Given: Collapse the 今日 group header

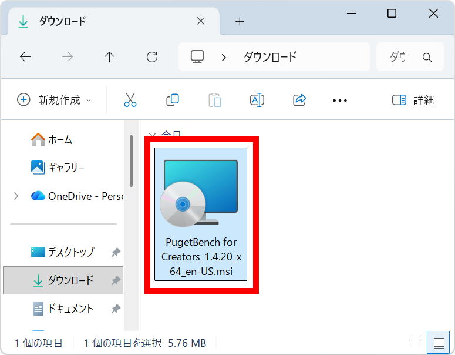Looking at the screenshot, I should tap(153, 135).
